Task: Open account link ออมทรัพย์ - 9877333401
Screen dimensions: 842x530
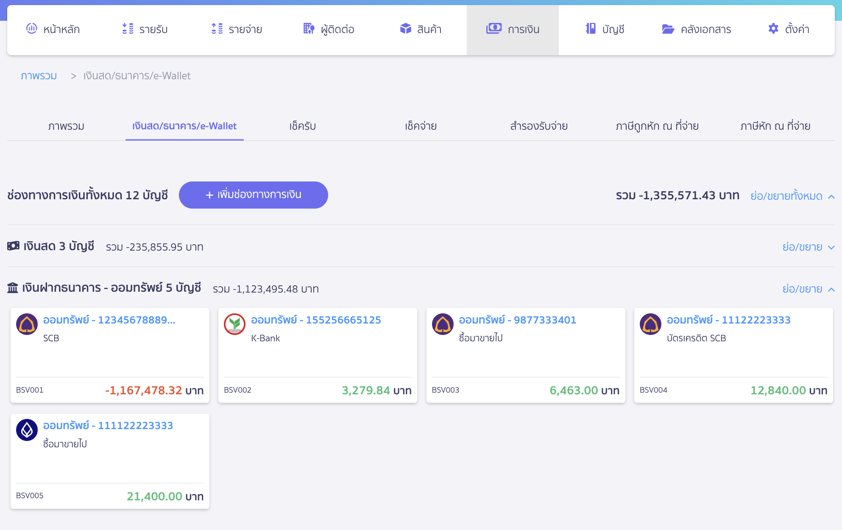Action: [x=517, y=320]
